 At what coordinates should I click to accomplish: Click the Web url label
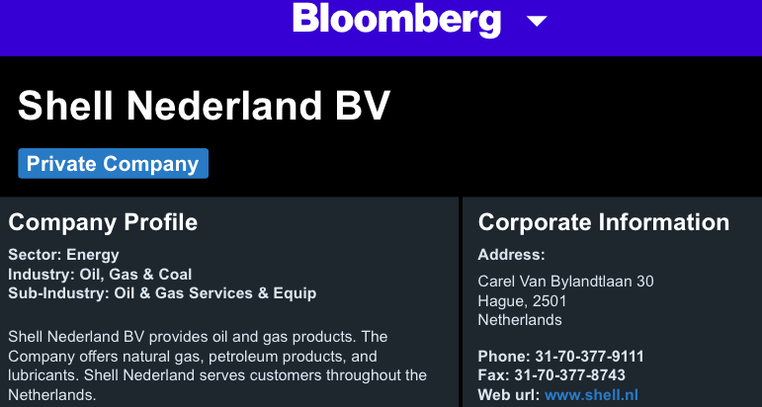pos(509,395)
